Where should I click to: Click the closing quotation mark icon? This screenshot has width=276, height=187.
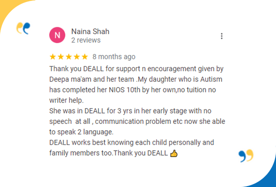coord(246,156)
